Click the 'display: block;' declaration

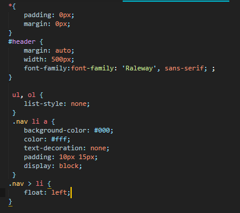click(53, 166)
